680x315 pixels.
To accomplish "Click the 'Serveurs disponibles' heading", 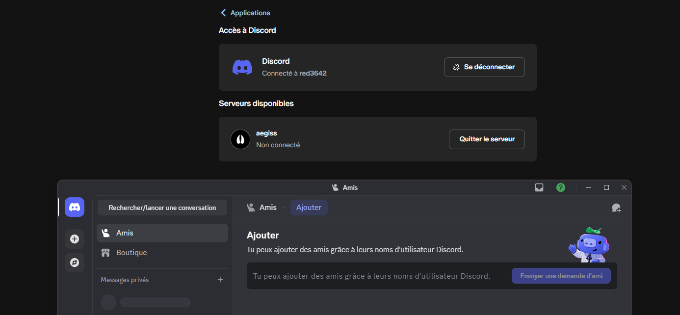I will [x=256, y=104].
